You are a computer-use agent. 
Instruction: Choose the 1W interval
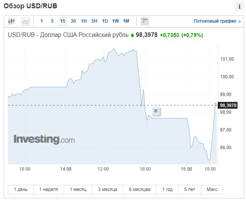tap(115, 21)
